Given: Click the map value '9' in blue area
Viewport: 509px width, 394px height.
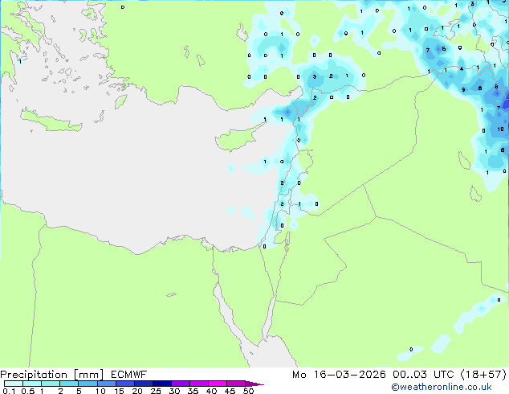Looking at the screenshot, I should pyautogui.click(x=463, y=90).
